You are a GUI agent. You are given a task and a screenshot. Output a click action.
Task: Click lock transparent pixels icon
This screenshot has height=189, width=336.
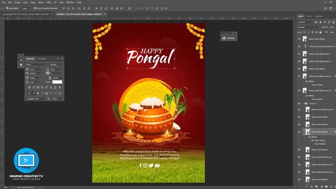point(304,33)
